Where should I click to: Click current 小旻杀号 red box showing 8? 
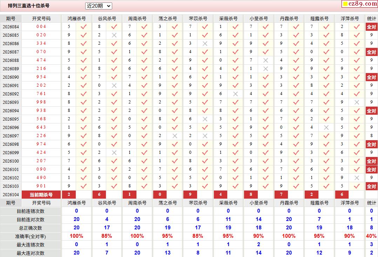[251, 194]
